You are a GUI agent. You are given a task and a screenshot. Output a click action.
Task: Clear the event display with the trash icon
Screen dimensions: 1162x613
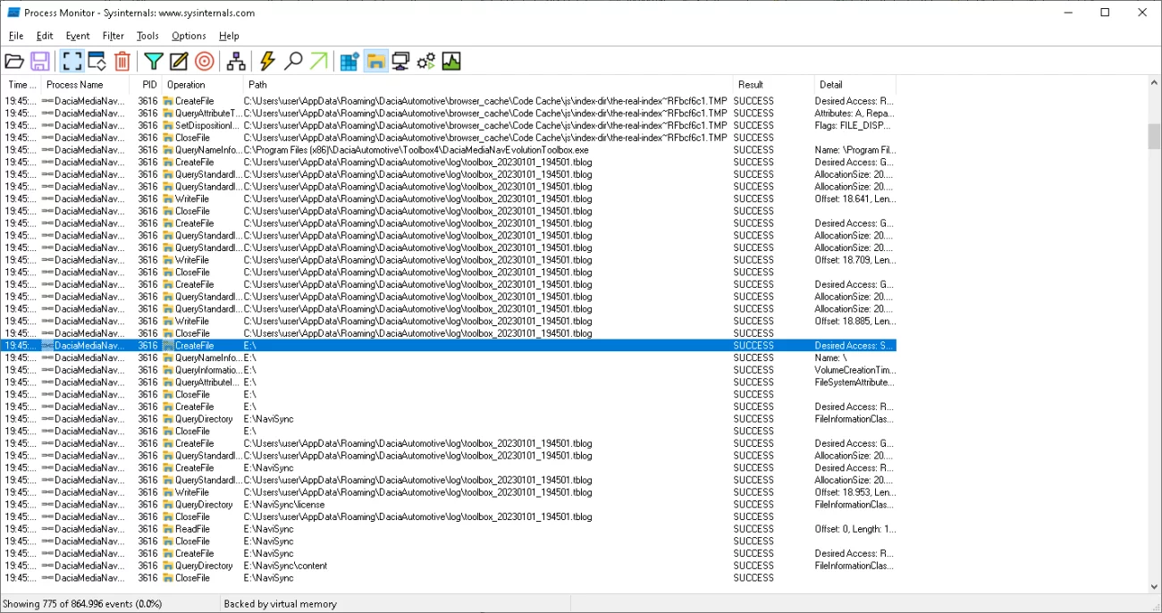click(x=122, y=61)
